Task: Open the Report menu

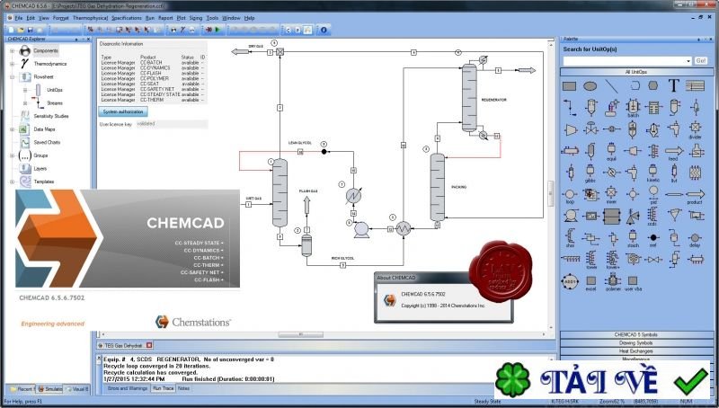Action: pos(165,18)
